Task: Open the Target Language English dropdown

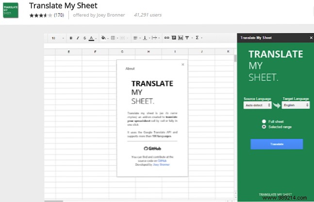Action: [296, 105]
